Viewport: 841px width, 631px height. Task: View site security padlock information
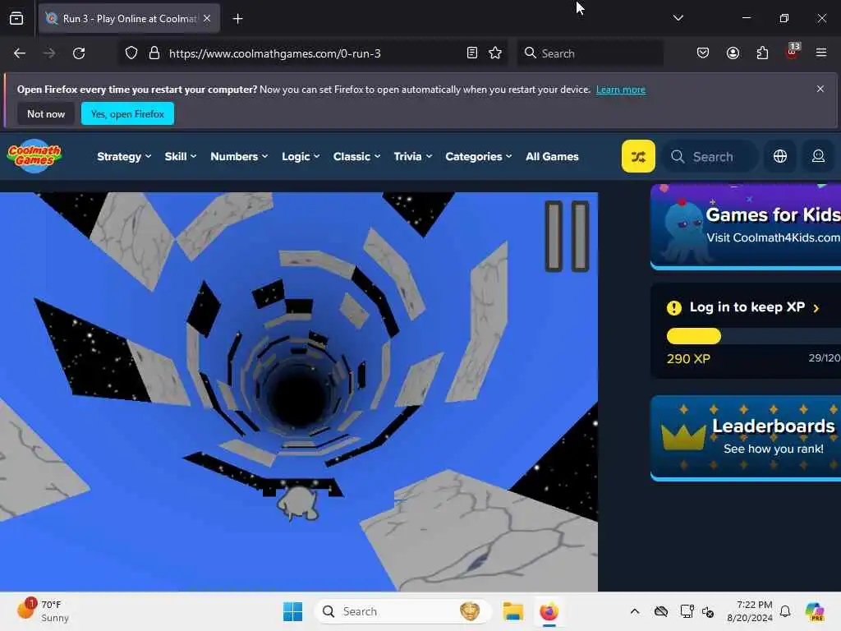coord(154,53)
